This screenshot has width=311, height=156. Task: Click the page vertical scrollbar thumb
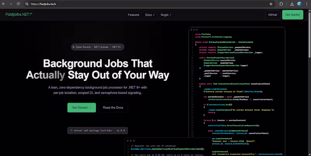click(309, 34)
